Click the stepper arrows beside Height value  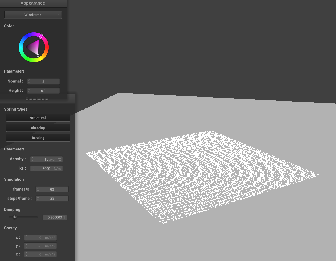click(29, 91)
